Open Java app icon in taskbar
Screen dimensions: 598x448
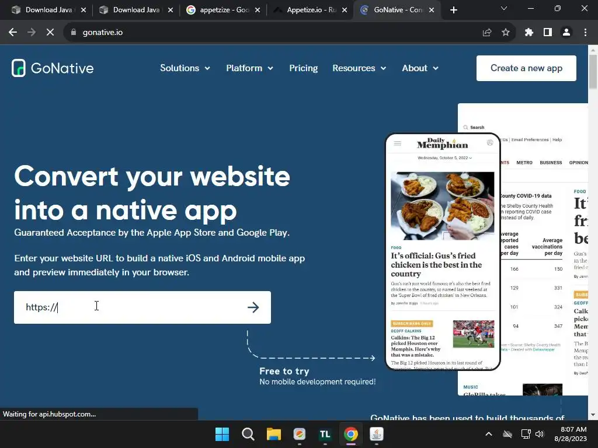click(x=377, y=434)
